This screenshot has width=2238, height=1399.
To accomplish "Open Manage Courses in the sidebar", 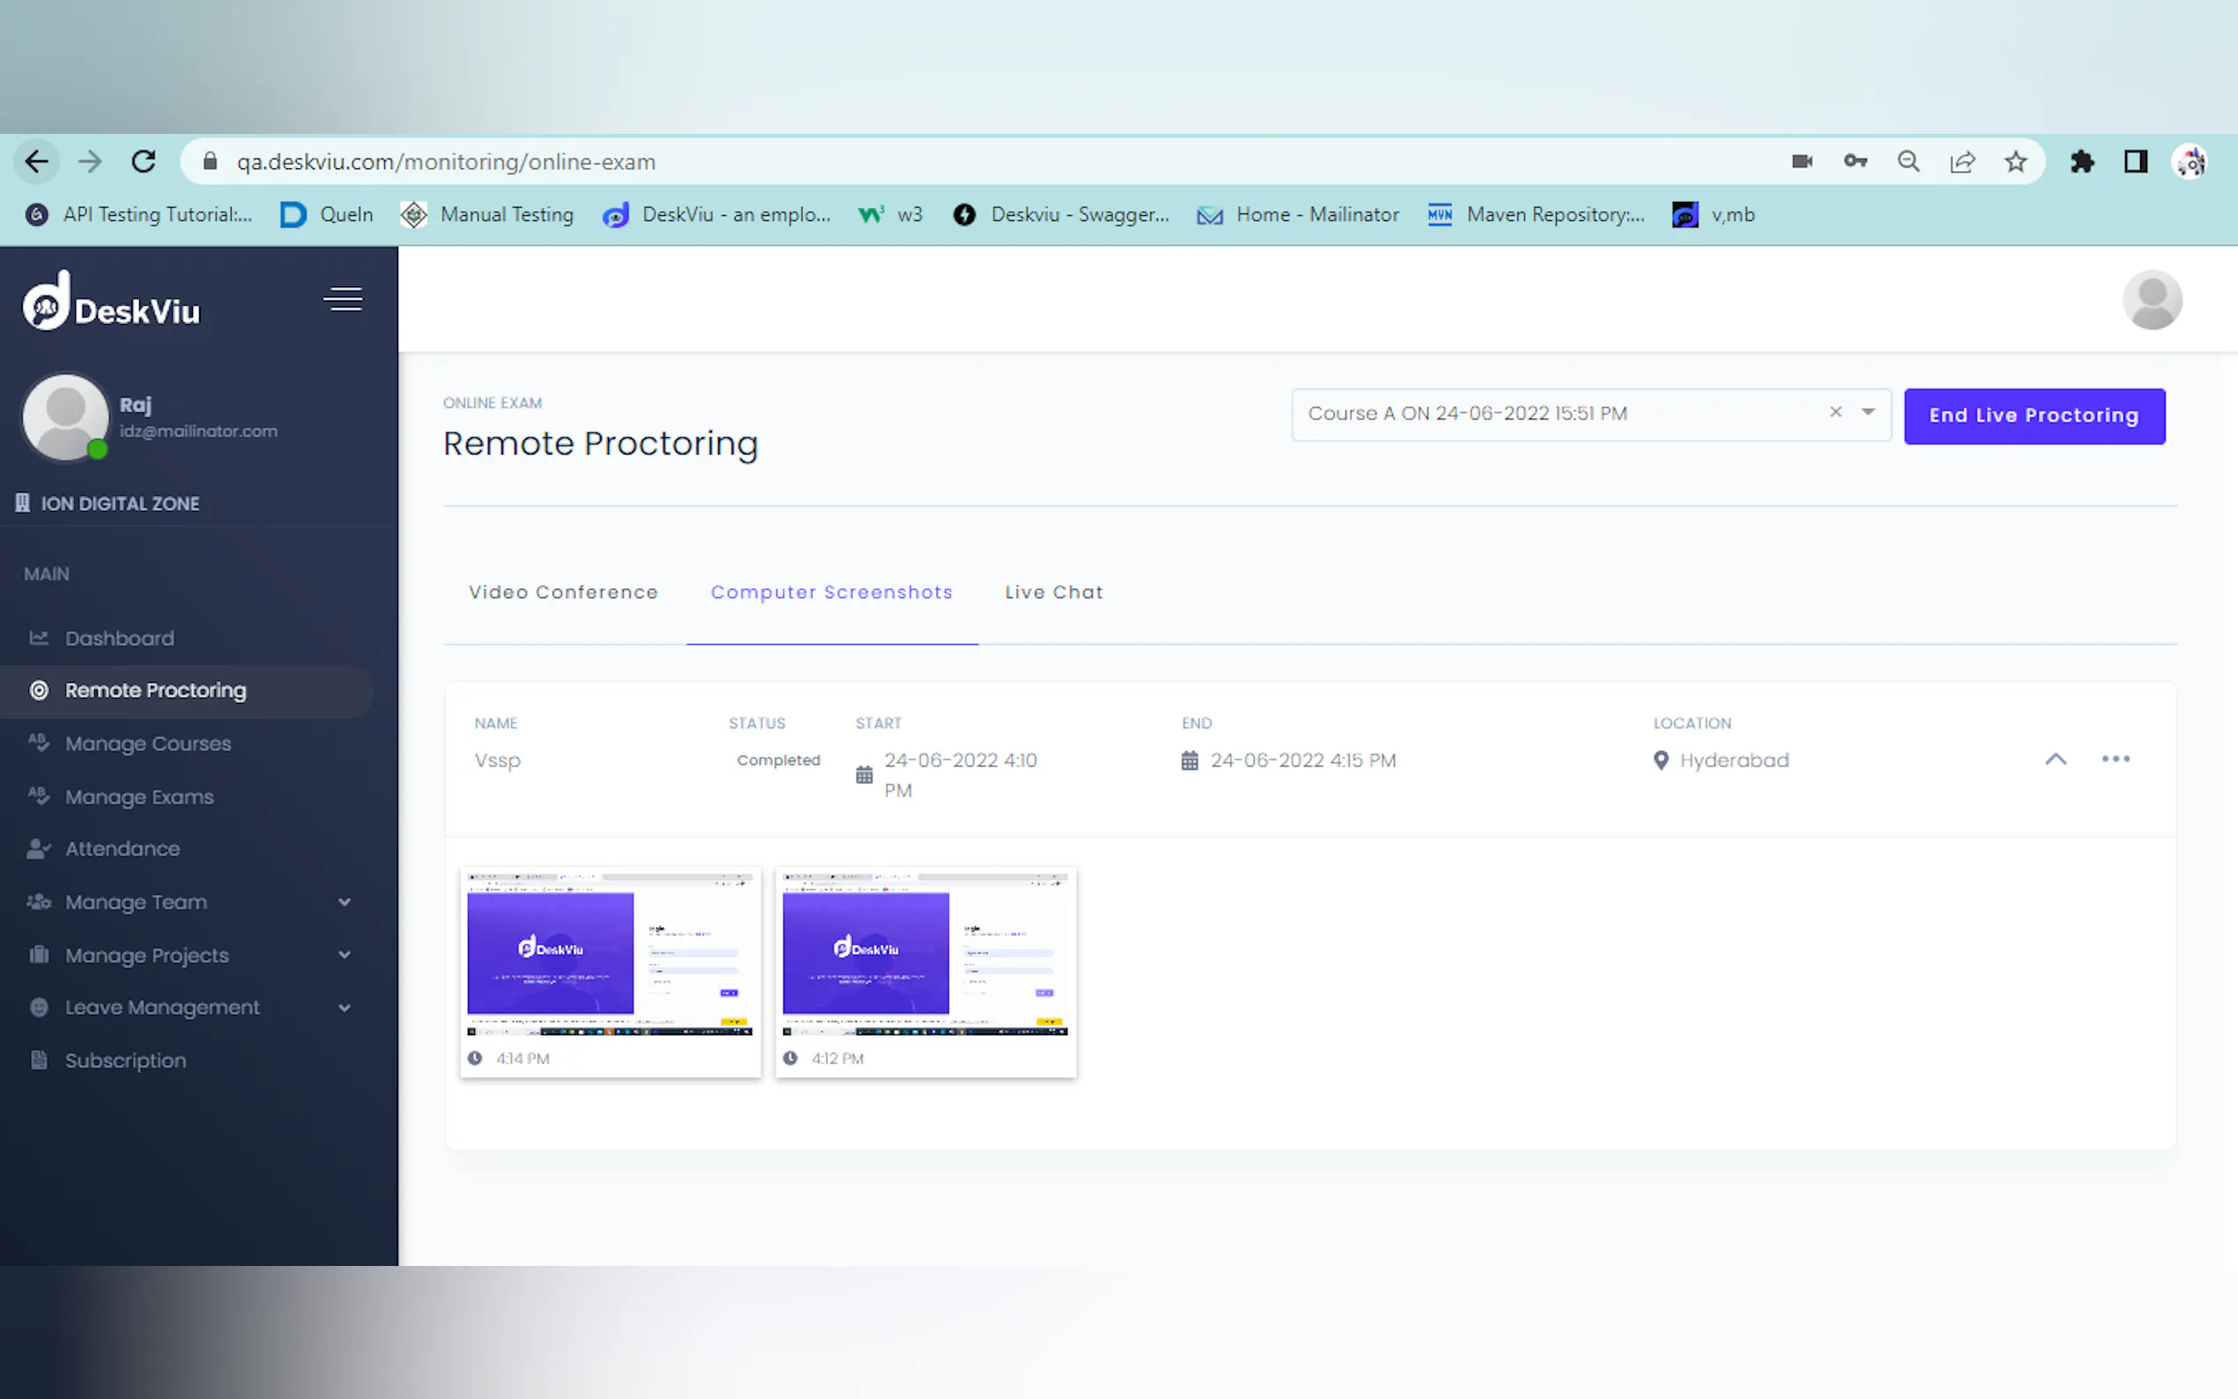I will click(x=148, y=744).
